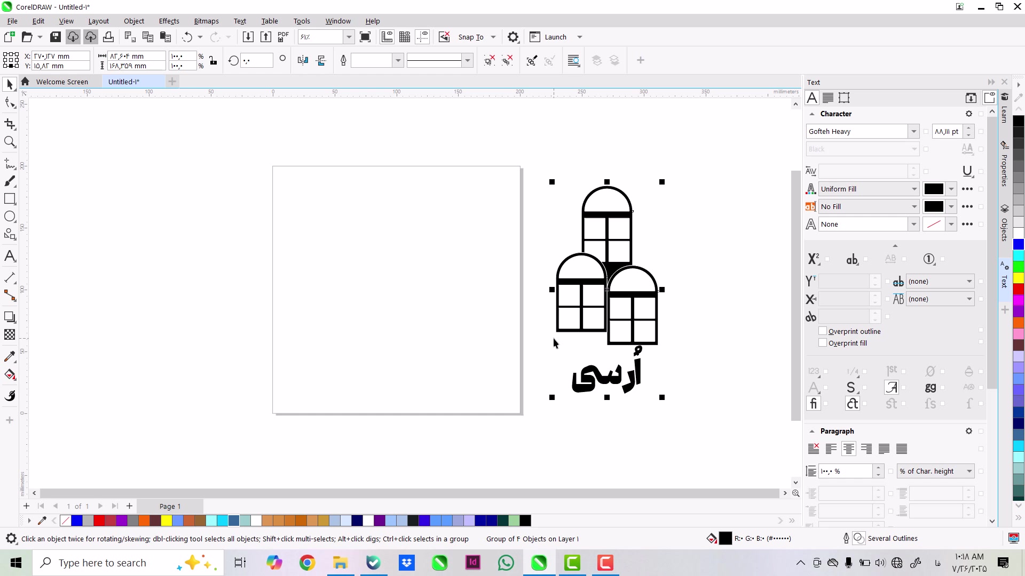Pick the yellow swatch in bottom palette

click(167, 521)
